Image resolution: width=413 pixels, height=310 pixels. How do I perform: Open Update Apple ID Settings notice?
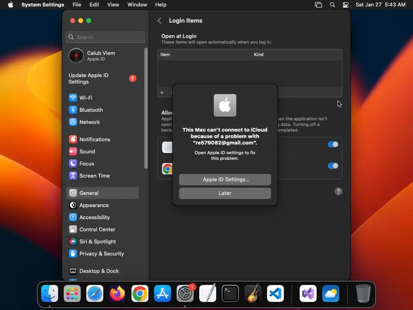(x=102, y=79)
